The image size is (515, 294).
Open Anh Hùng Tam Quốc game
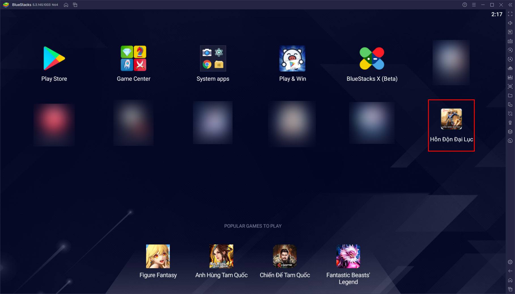click(221, 256)
